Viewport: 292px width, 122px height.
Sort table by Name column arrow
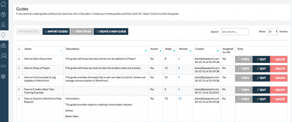click(61, 51)
